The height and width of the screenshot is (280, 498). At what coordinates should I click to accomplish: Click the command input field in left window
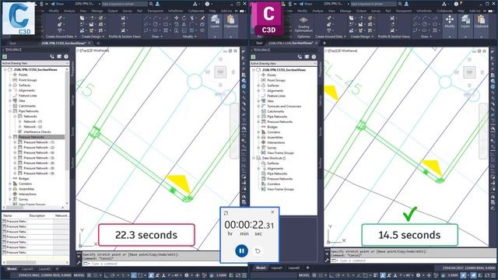pos(151,264)
